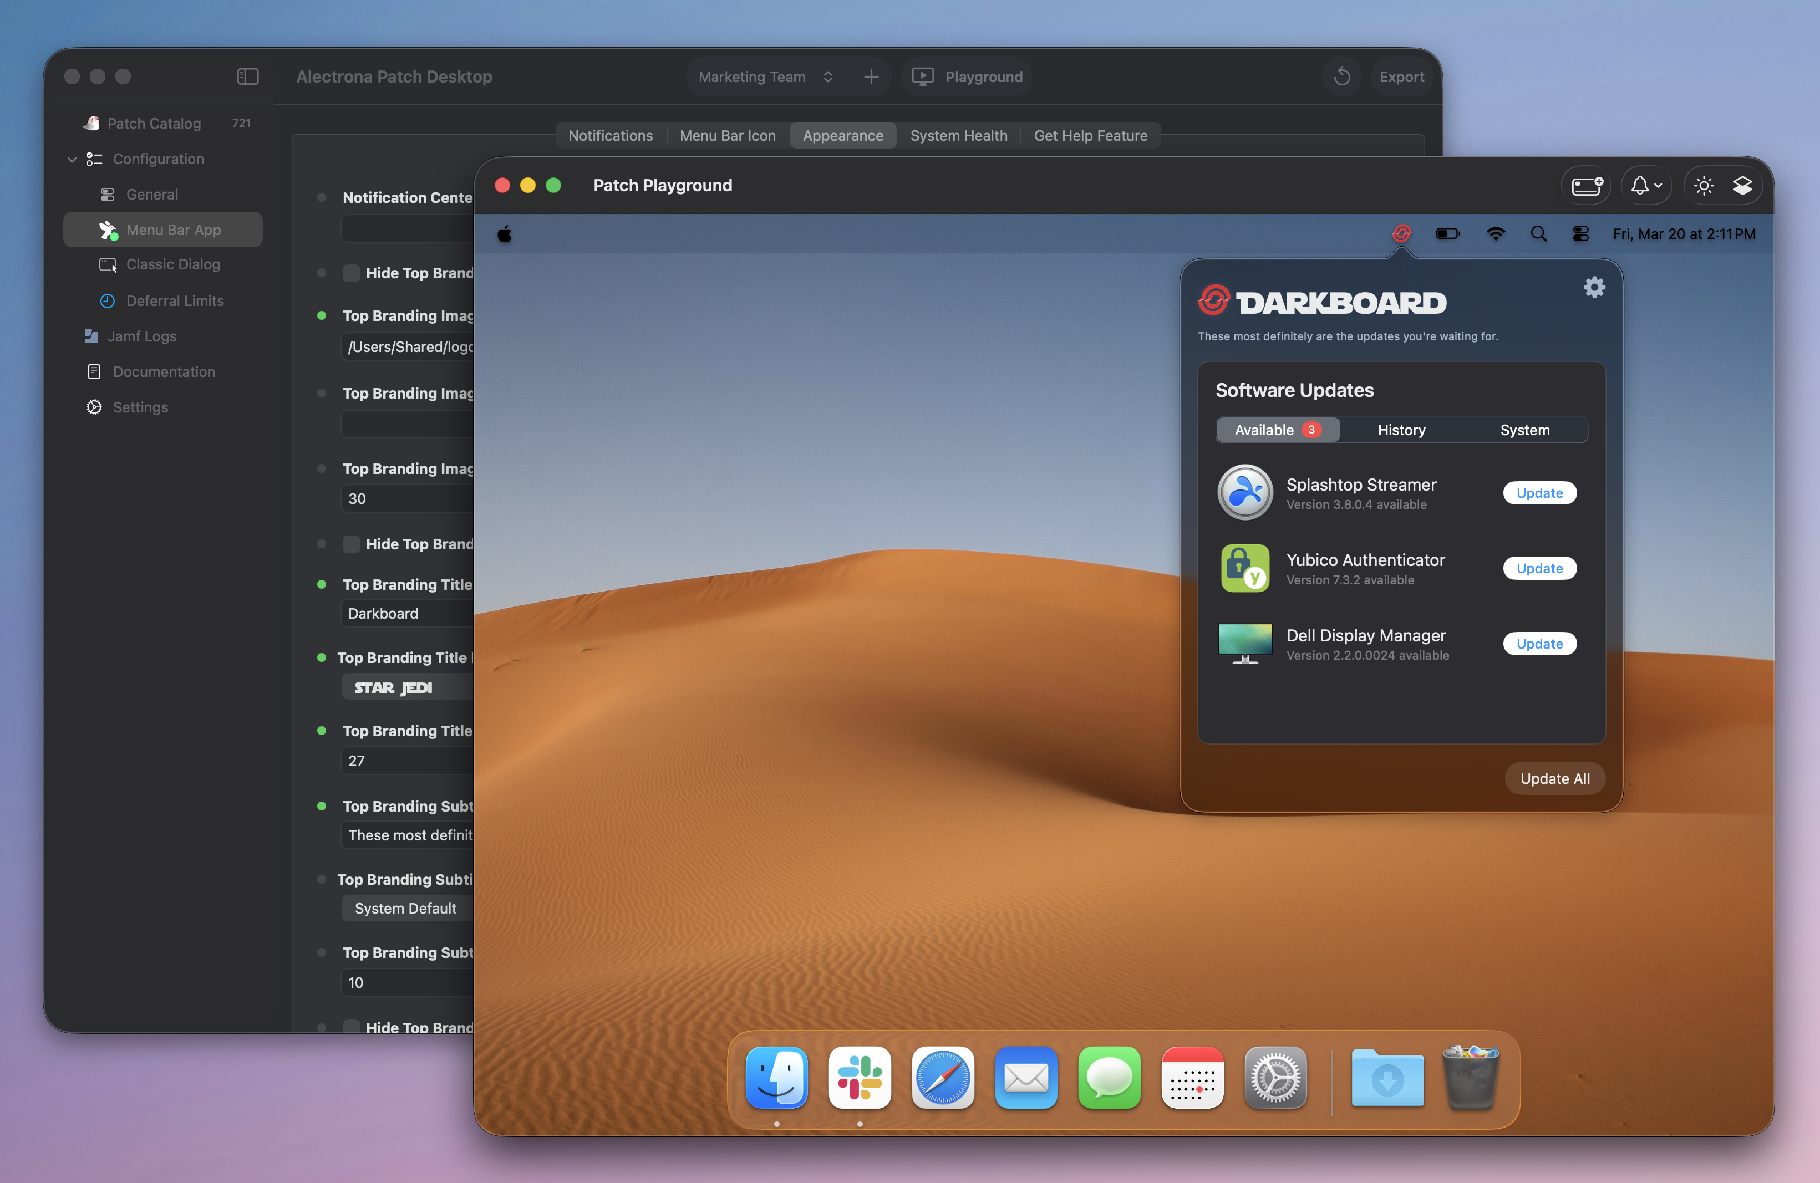The image size is (1820, 1183).
Task: Click the "Version 2.2.0.0024 available" text
Action: tap(1367, 655)
